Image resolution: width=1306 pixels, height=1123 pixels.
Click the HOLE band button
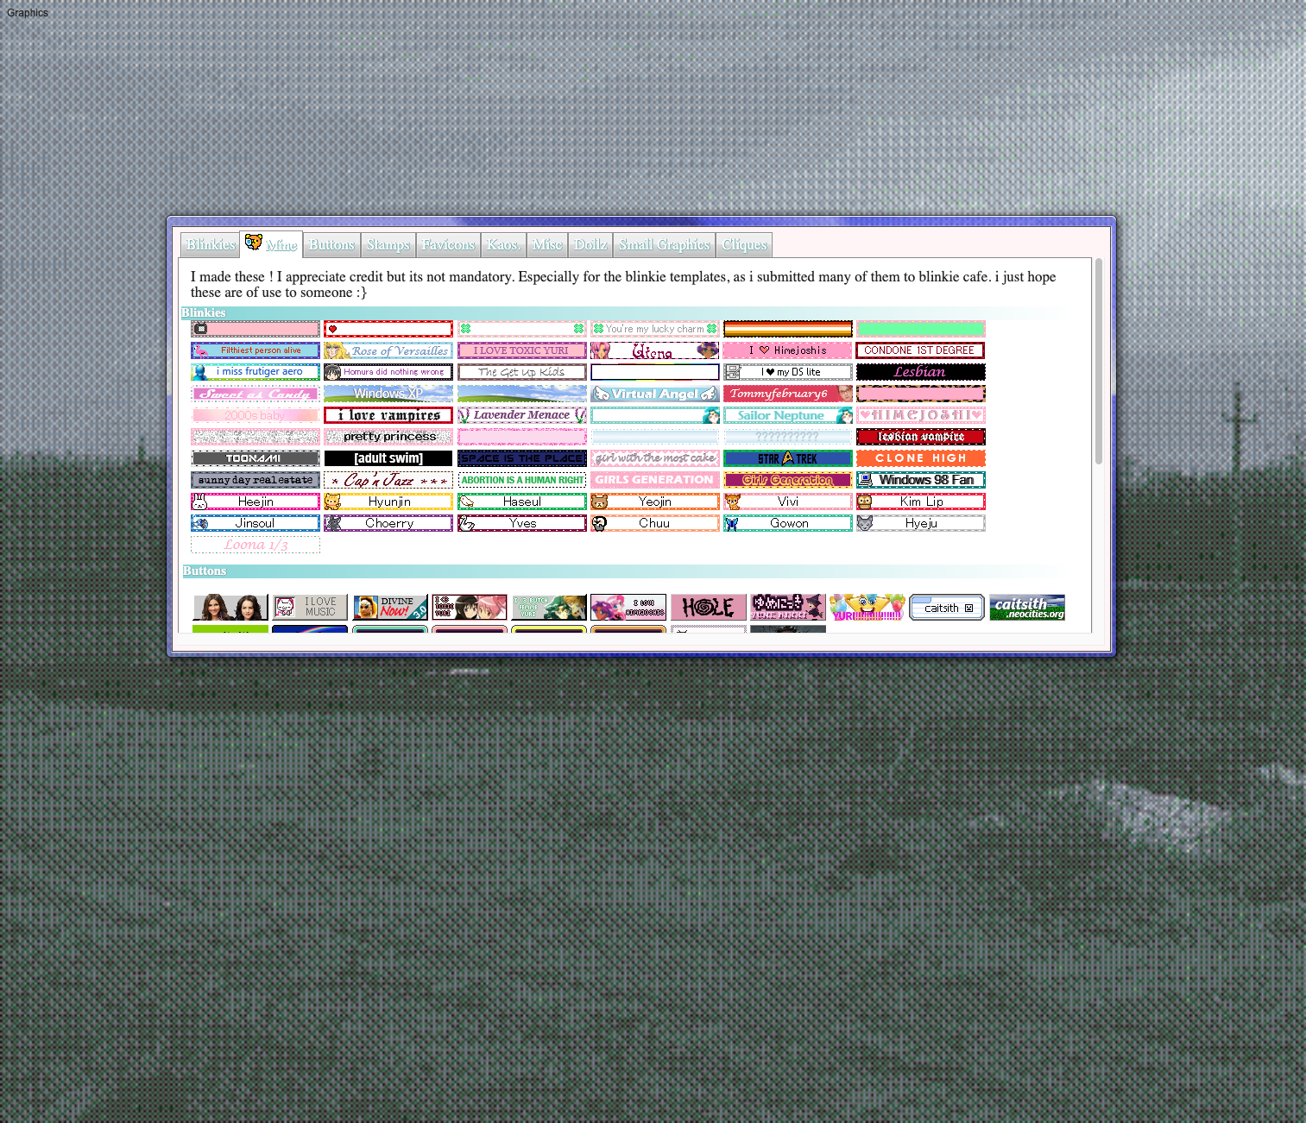point(708,608)
